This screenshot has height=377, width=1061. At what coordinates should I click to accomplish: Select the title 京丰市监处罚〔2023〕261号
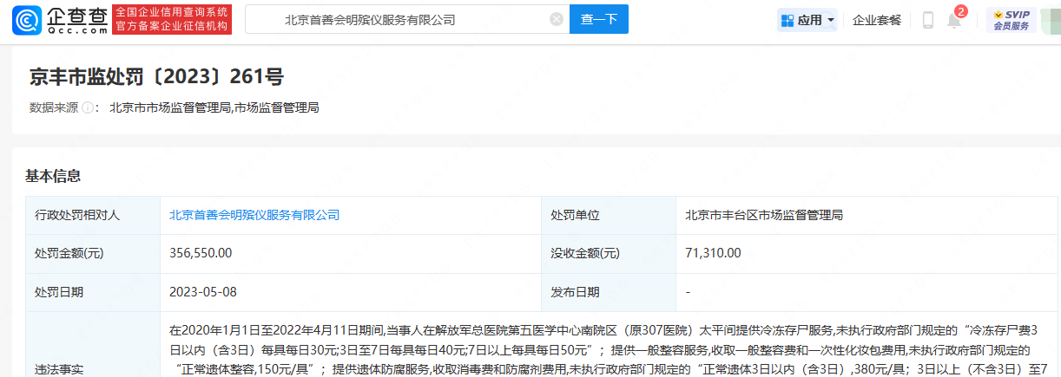(156, 77)
